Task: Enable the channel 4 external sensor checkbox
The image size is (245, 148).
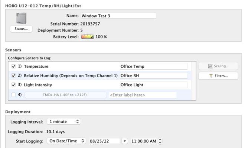Action: pyautogui.click(x=14, y=95)
